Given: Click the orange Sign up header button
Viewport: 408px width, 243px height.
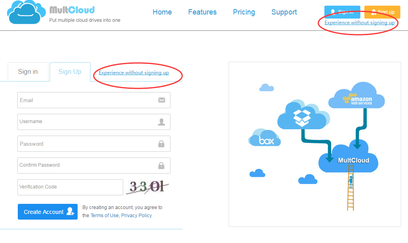Looking at the screenshot, I should coord(382,12).
